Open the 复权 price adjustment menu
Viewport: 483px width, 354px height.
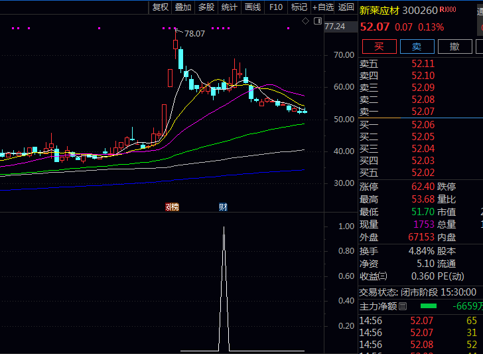pos(161,7)
